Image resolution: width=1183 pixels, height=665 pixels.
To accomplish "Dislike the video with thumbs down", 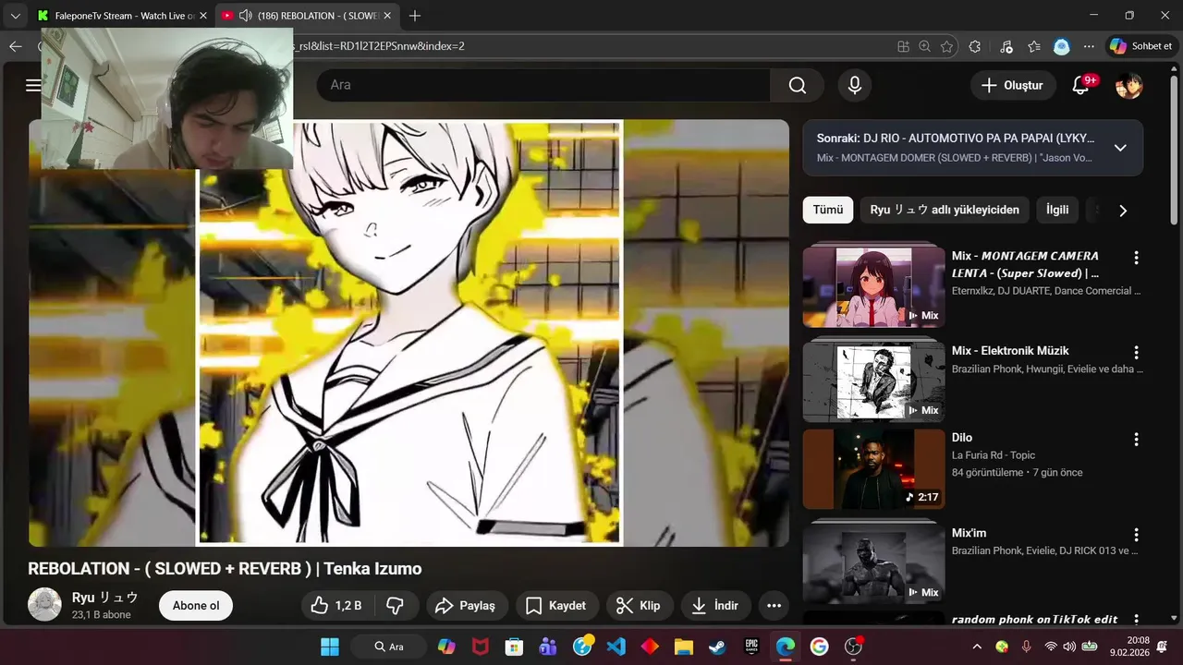I will [x=395, y=606].
